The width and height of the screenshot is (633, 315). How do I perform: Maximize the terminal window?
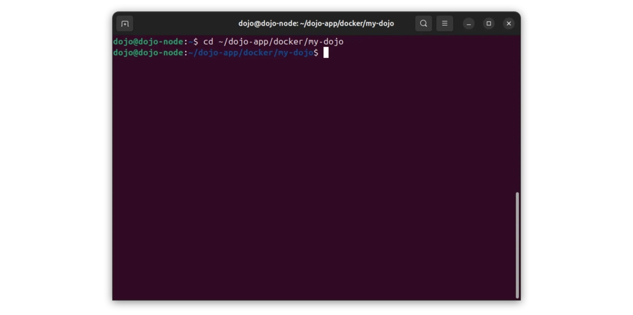pos(489,24)
